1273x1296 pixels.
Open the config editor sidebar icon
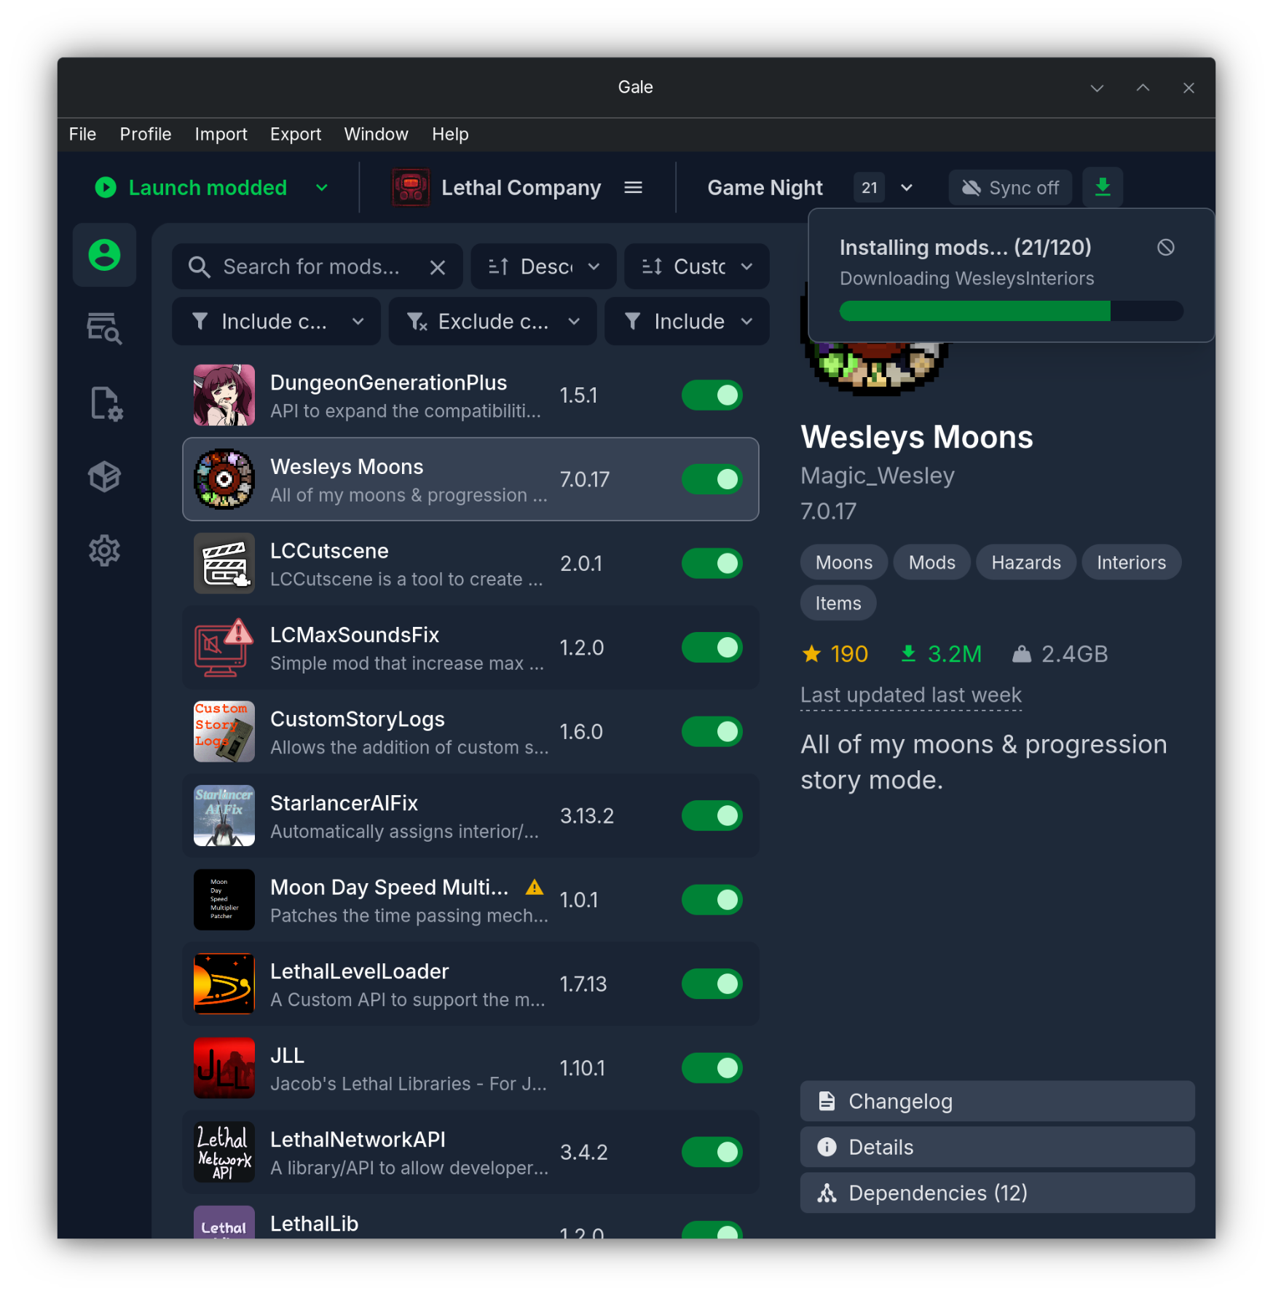click(x=106, y=403)
